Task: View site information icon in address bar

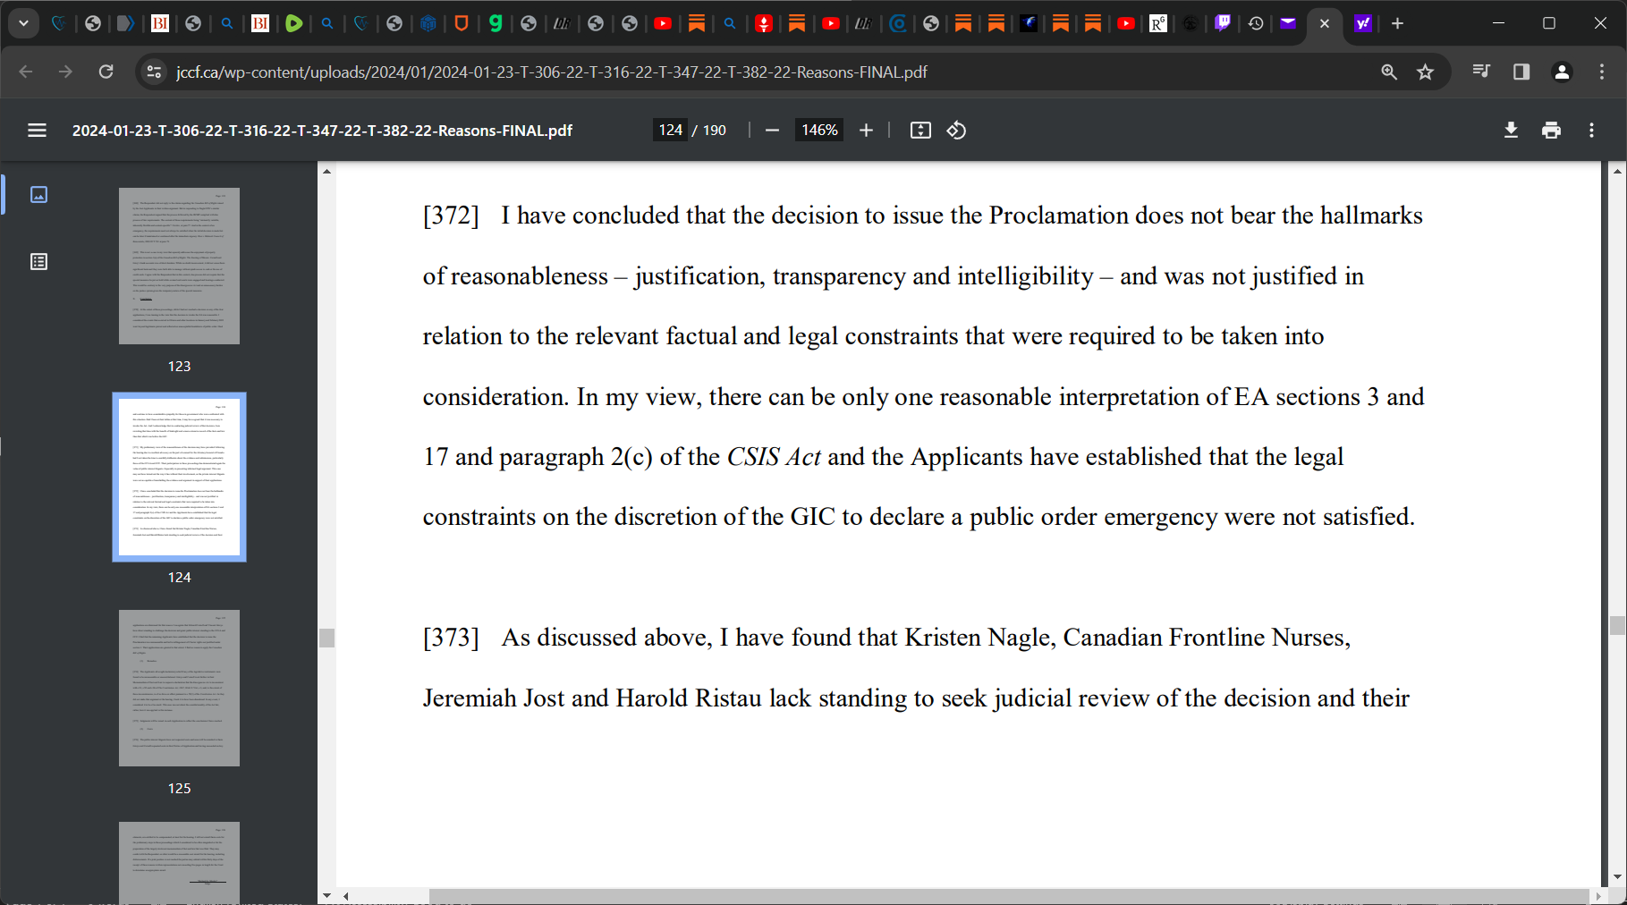Action: pos(154,72)
